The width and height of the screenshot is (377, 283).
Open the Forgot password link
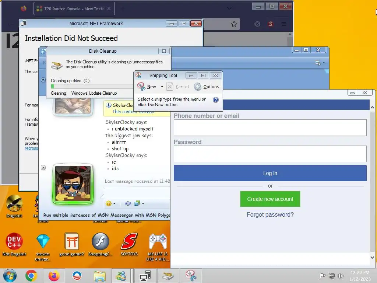pyautogui.click(x=270, y=214)
